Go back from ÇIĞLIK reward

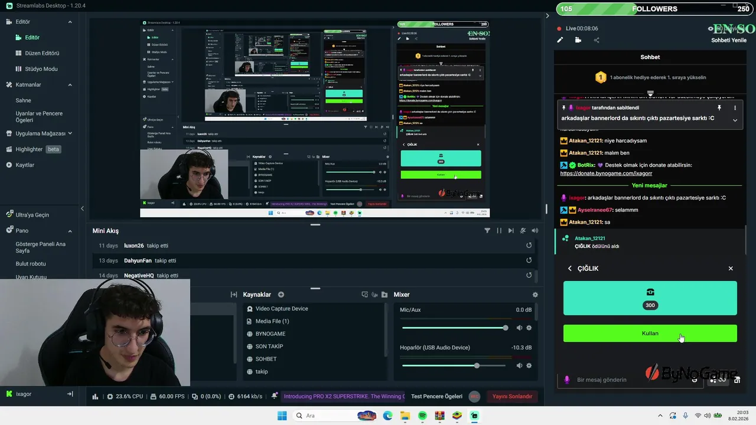coord(570,269)
